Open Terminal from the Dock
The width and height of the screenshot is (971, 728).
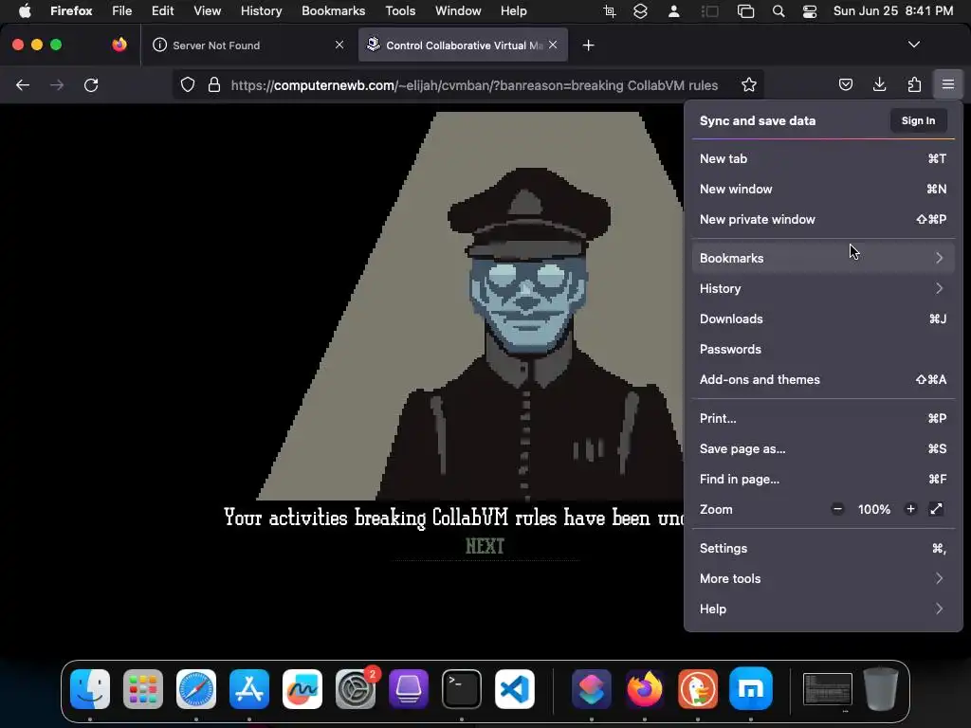(462, 689)
